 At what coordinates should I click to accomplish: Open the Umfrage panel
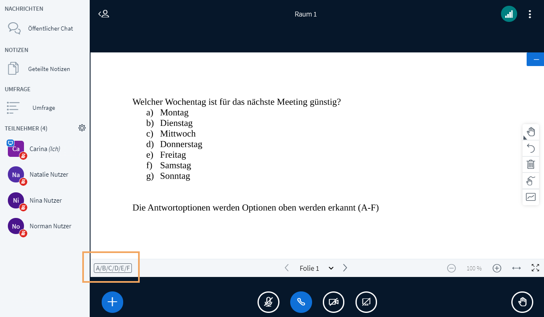[x=43, y=107]
